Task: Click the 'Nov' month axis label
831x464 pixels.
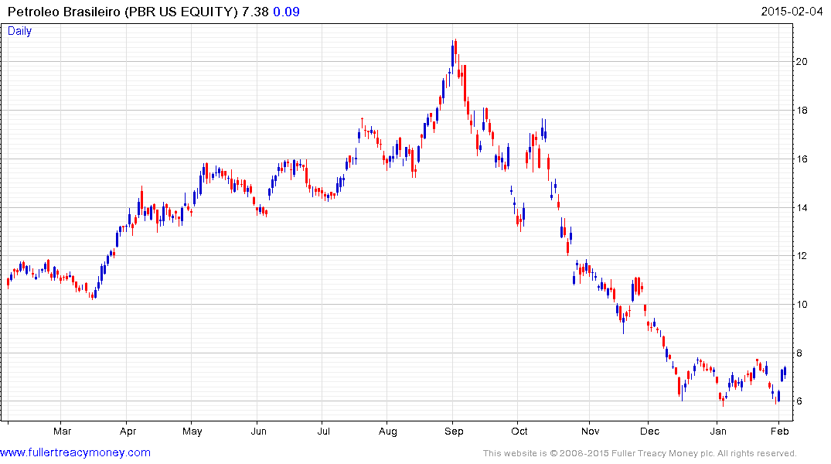Action: click(590, 431)
